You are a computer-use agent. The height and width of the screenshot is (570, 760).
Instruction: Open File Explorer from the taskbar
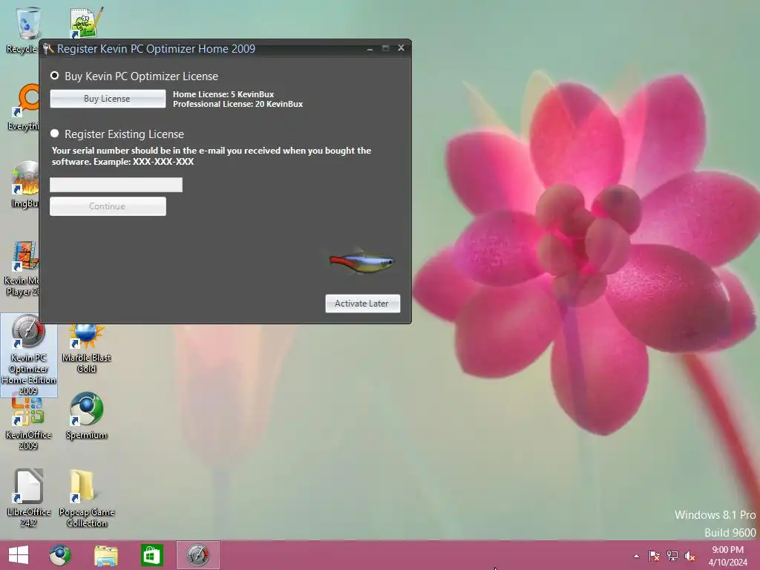coord(106,555)
